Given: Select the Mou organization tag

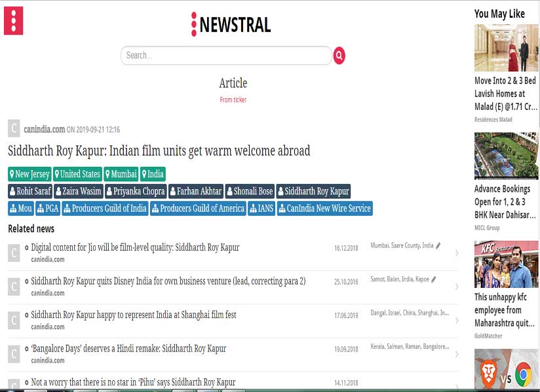Looking at the screenshot, I should tap(21, 208).
